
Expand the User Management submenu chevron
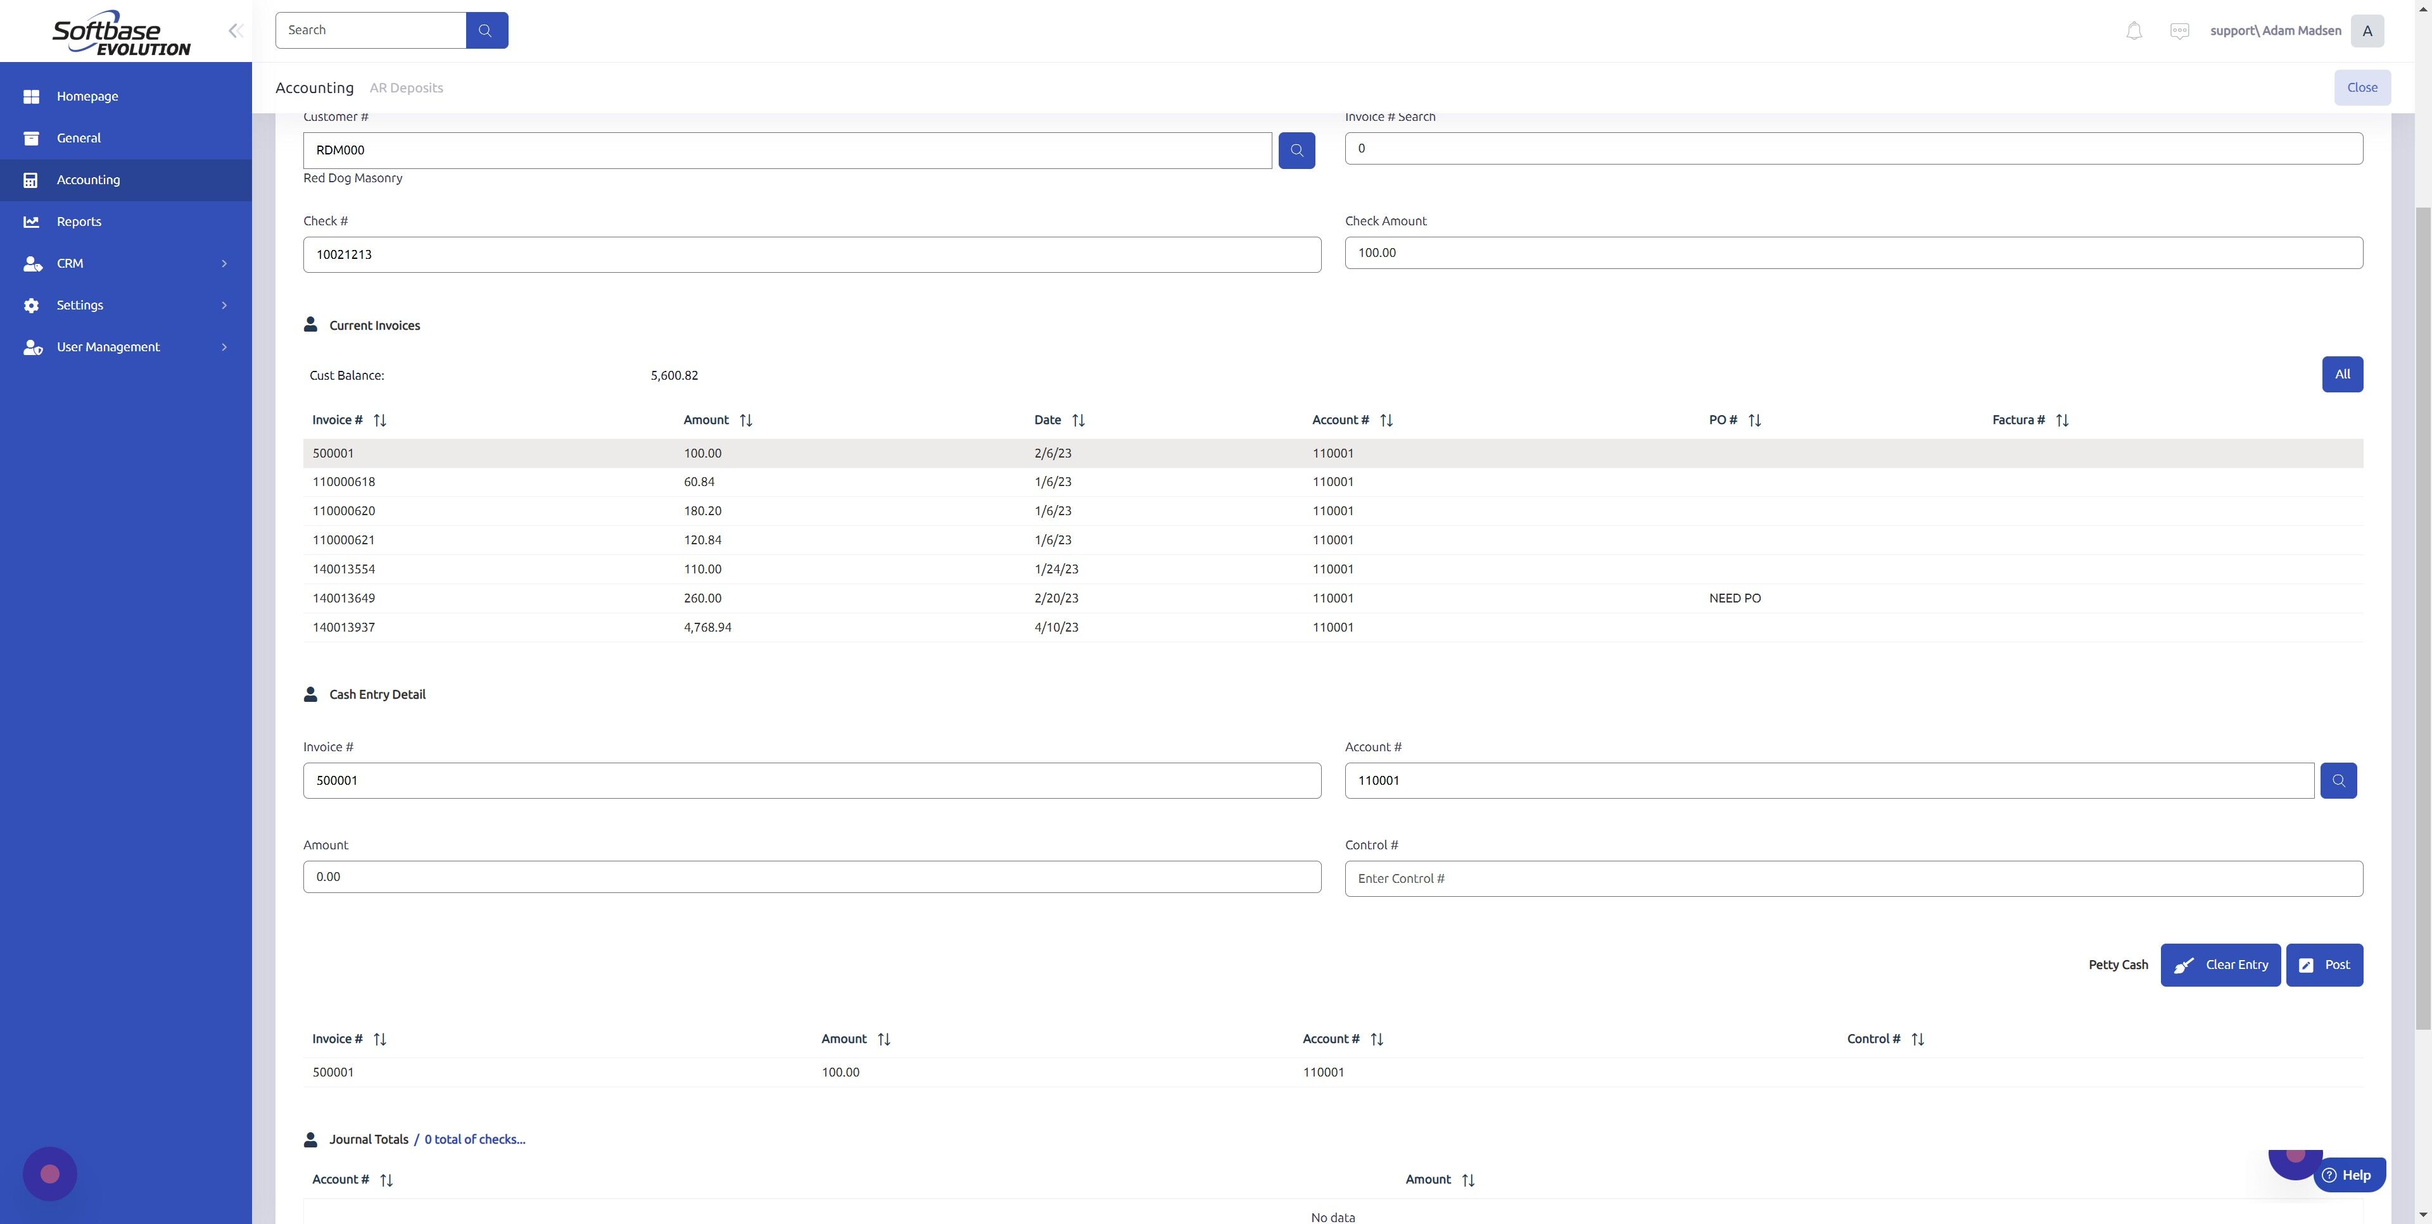click(224, 347)
